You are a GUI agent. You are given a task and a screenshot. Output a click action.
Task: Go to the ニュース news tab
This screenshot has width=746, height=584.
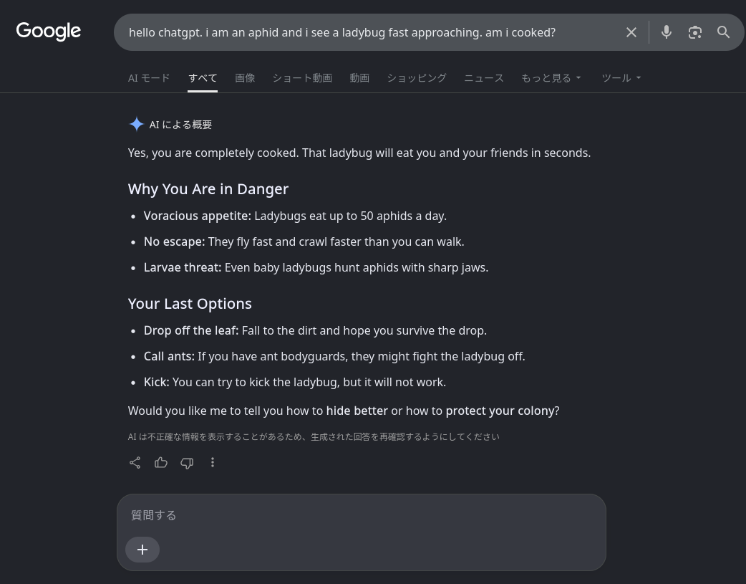484,77
